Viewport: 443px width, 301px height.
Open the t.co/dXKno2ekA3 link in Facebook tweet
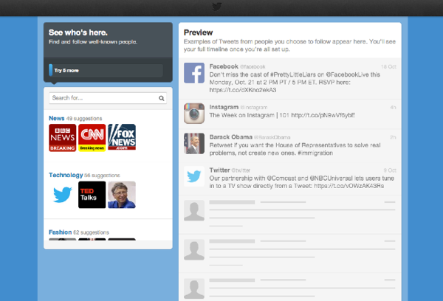pyautogui.click(x=243, y=90)
